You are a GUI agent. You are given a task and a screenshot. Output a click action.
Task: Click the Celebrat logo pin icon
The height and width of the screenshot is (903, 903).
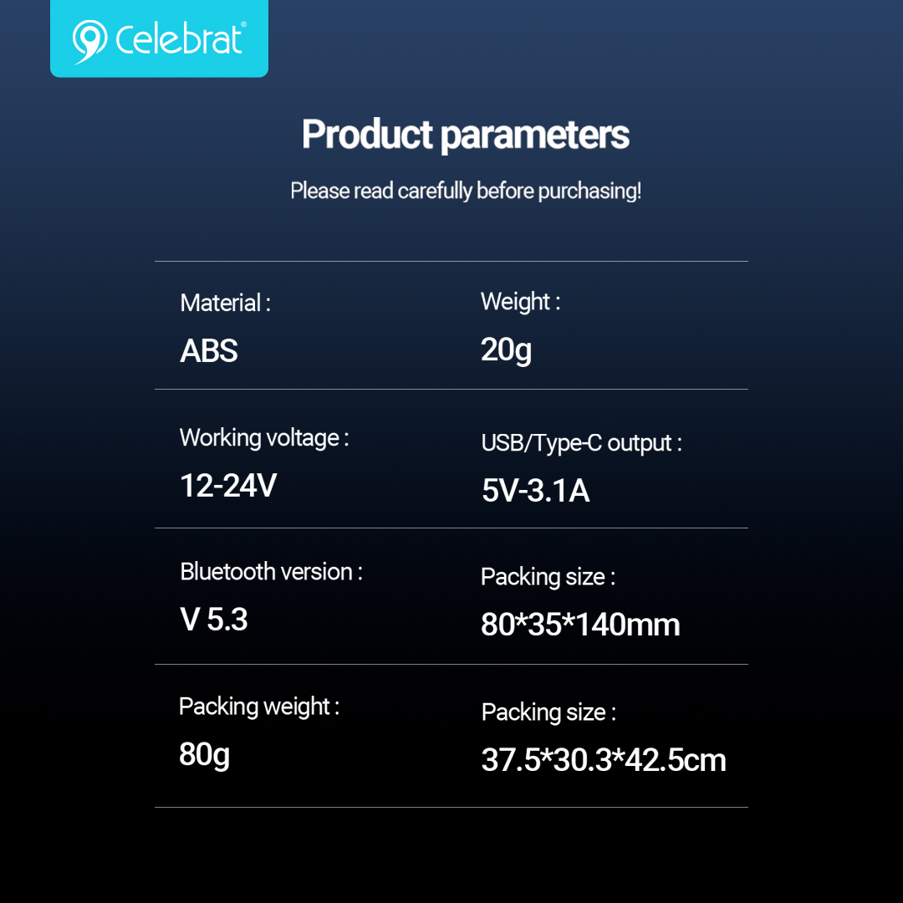pos(89,42)
